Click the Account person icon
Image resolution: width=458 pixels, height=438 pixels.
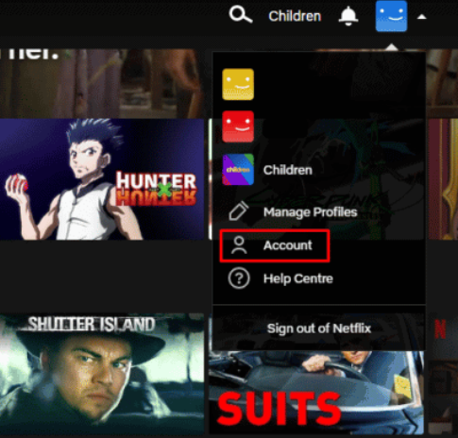(239, 245)
